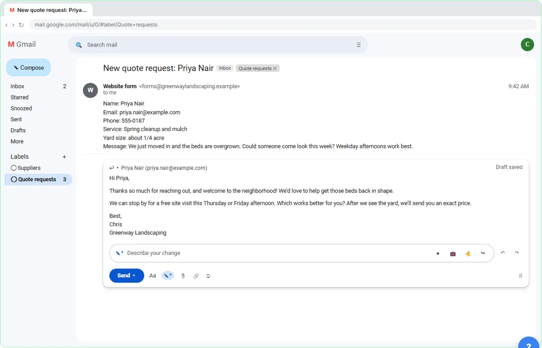The height and width of the screenshot is (348, 542).
Task: Click the Search mail field
Action: pos(217,45)
